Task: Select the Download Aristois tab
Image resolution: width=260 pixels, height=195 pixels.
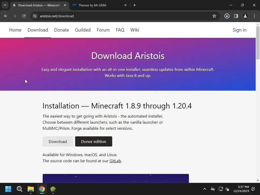Action: [x=40, y=5]
